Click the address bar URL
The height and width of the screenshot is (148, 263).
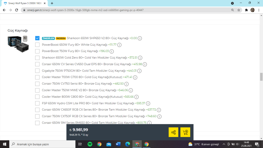click(85, 10)
